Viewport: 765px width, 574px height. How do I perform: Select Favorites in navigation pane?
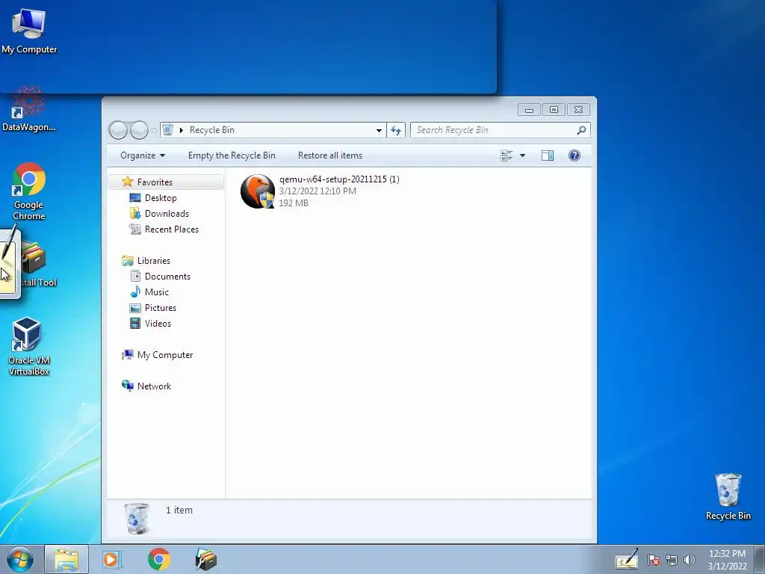tap(165, 182)
